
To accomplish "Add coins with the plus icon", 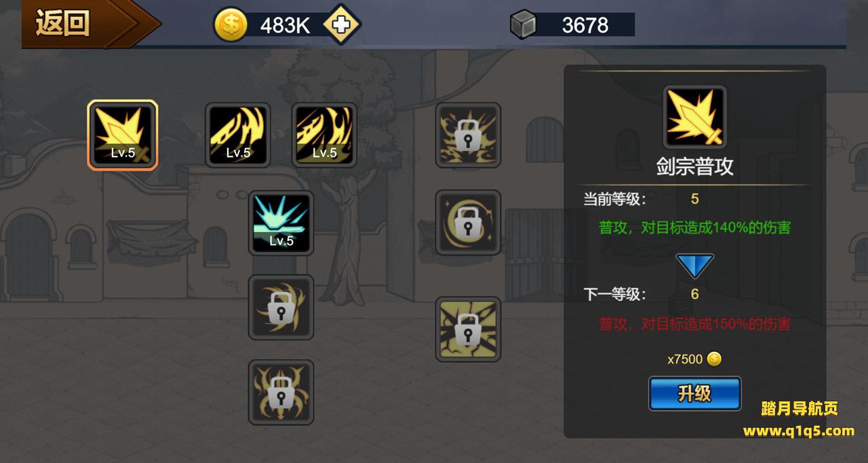I will pyautogui.click(x=342, y=25).
